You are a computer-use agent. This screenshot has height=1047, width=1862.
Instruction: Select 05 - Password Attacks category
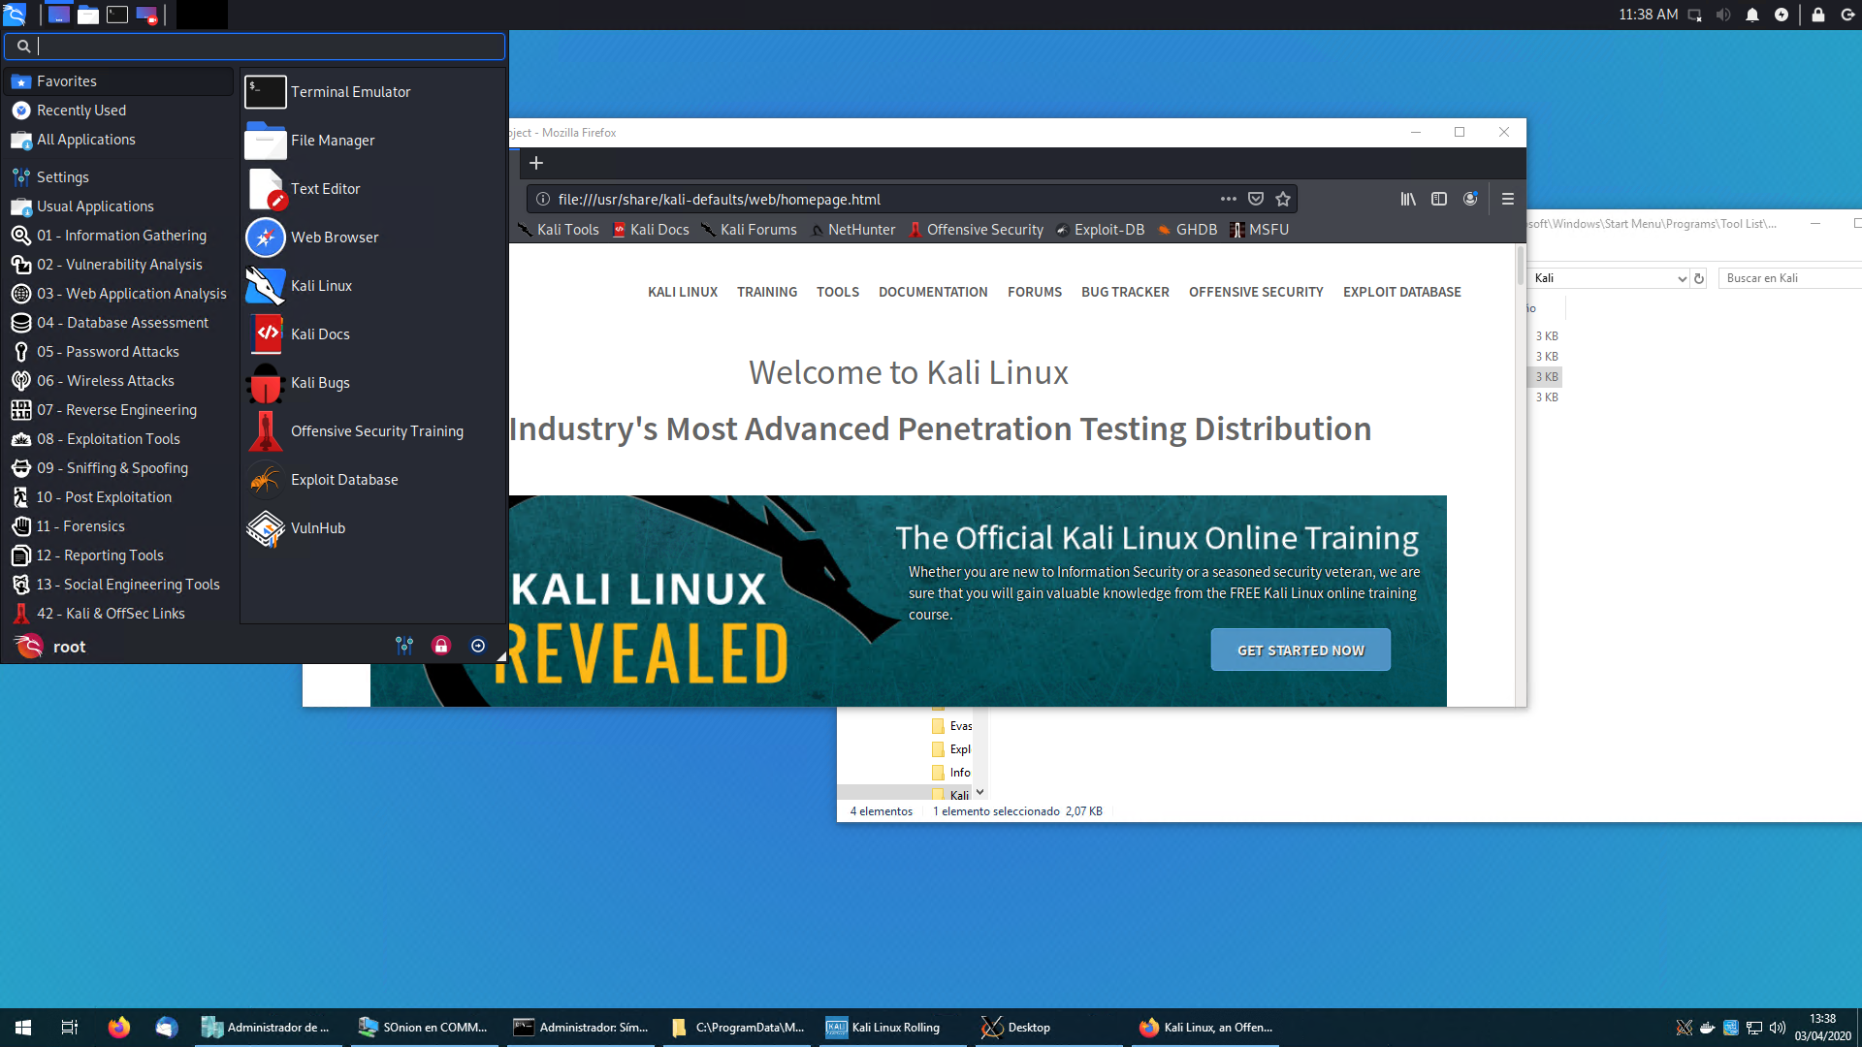pyautogui.click(x=108, y=352)
